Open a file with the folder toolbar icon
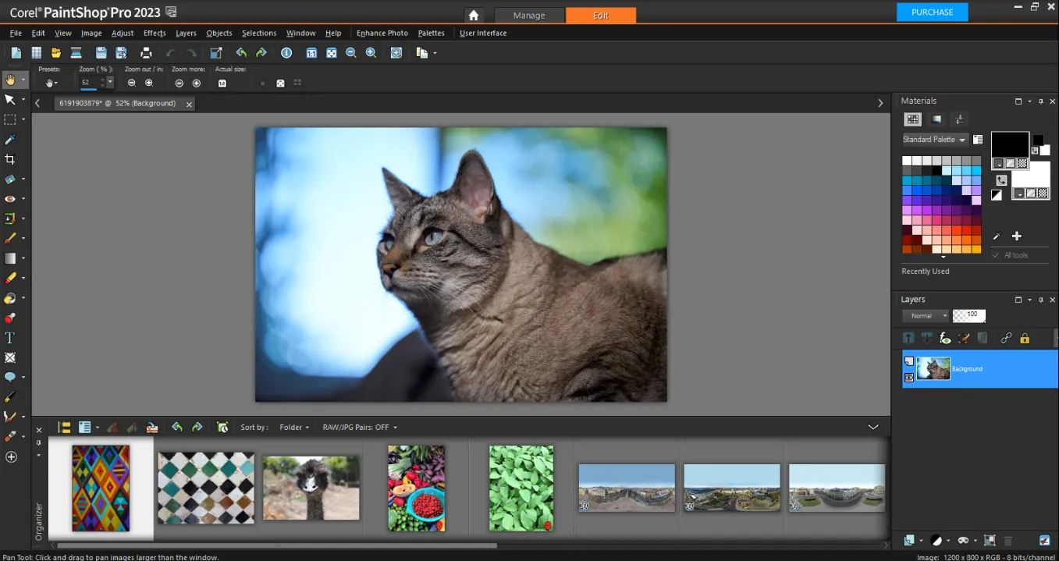The width and height of the screenshot is (1059, 561). tap(55, 52)
